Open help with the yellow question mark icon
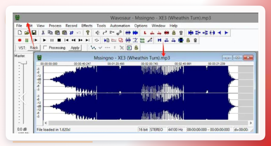This screenshot has width=271, height=146. pos(88,32)
